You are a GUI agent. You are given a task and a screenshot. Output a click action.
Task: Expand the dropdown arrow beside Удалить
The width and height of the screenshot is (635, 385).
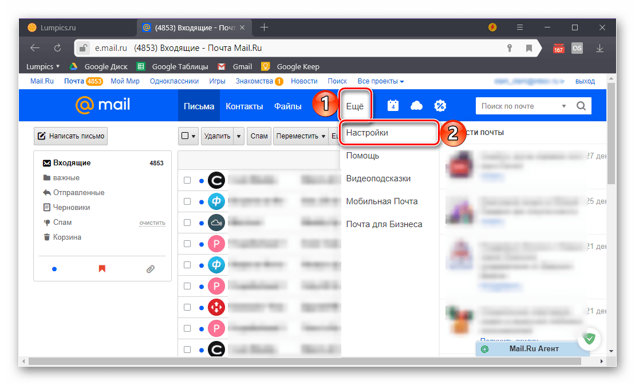(239, 136)
